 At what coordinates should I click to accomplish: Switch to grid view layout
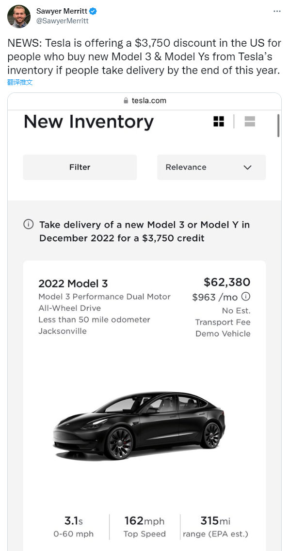[x=219, y=122]
